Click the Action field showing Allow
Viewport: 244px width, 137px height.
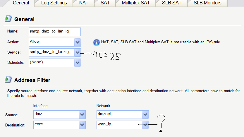[x=51, y=42]
